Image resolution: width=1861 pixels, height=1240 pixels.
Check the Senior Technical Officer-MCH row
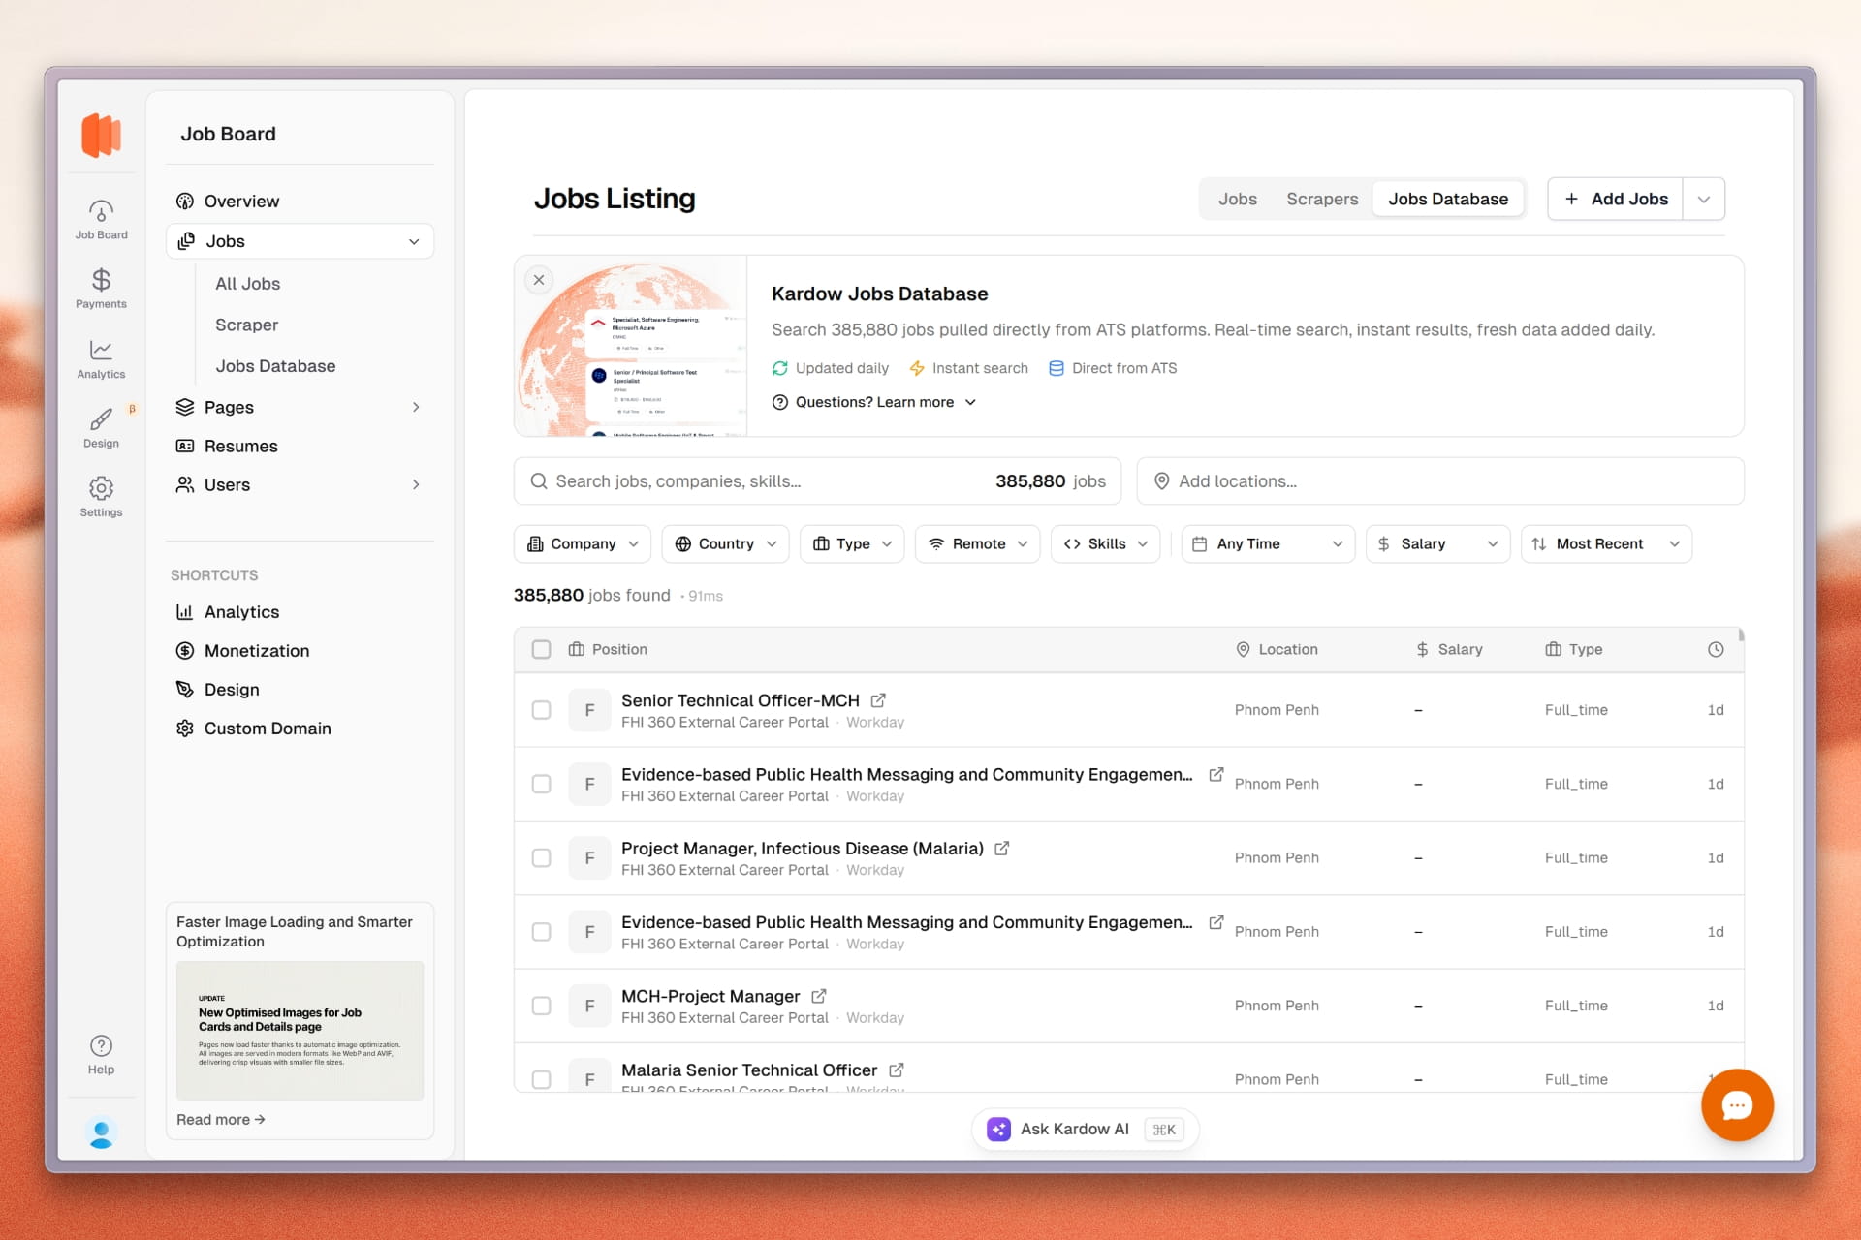(x=541, y=710)
